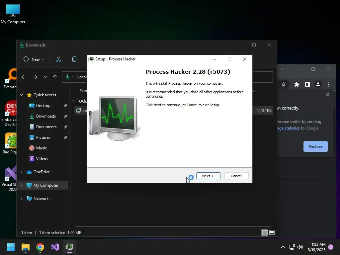Open Chrome tab search chevron
The height and width of the screenshot is (255, 340).
(x=283, y=69)
